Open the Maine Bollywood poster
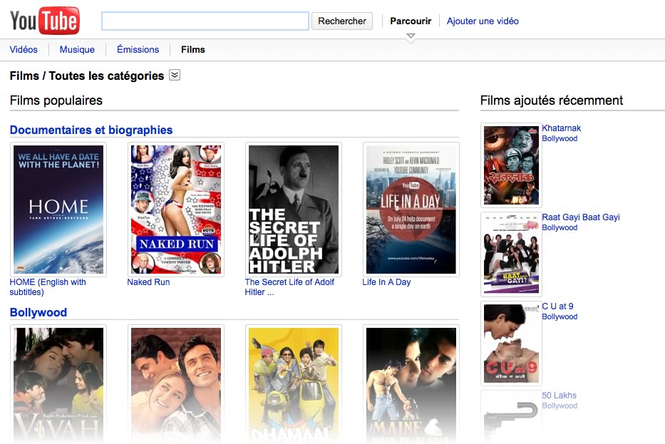The image size is (665, 444). [411, 384]
